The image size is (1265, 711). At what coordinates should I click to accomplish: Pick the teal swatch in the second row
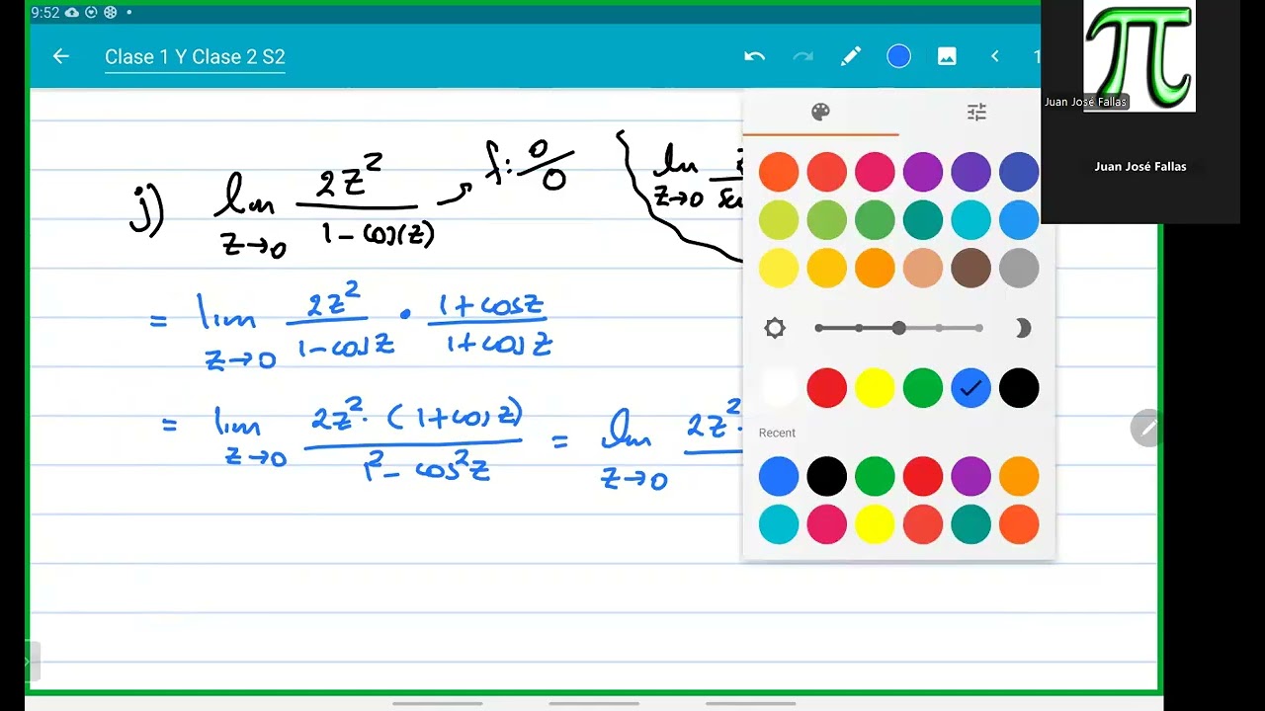point(923,220)
